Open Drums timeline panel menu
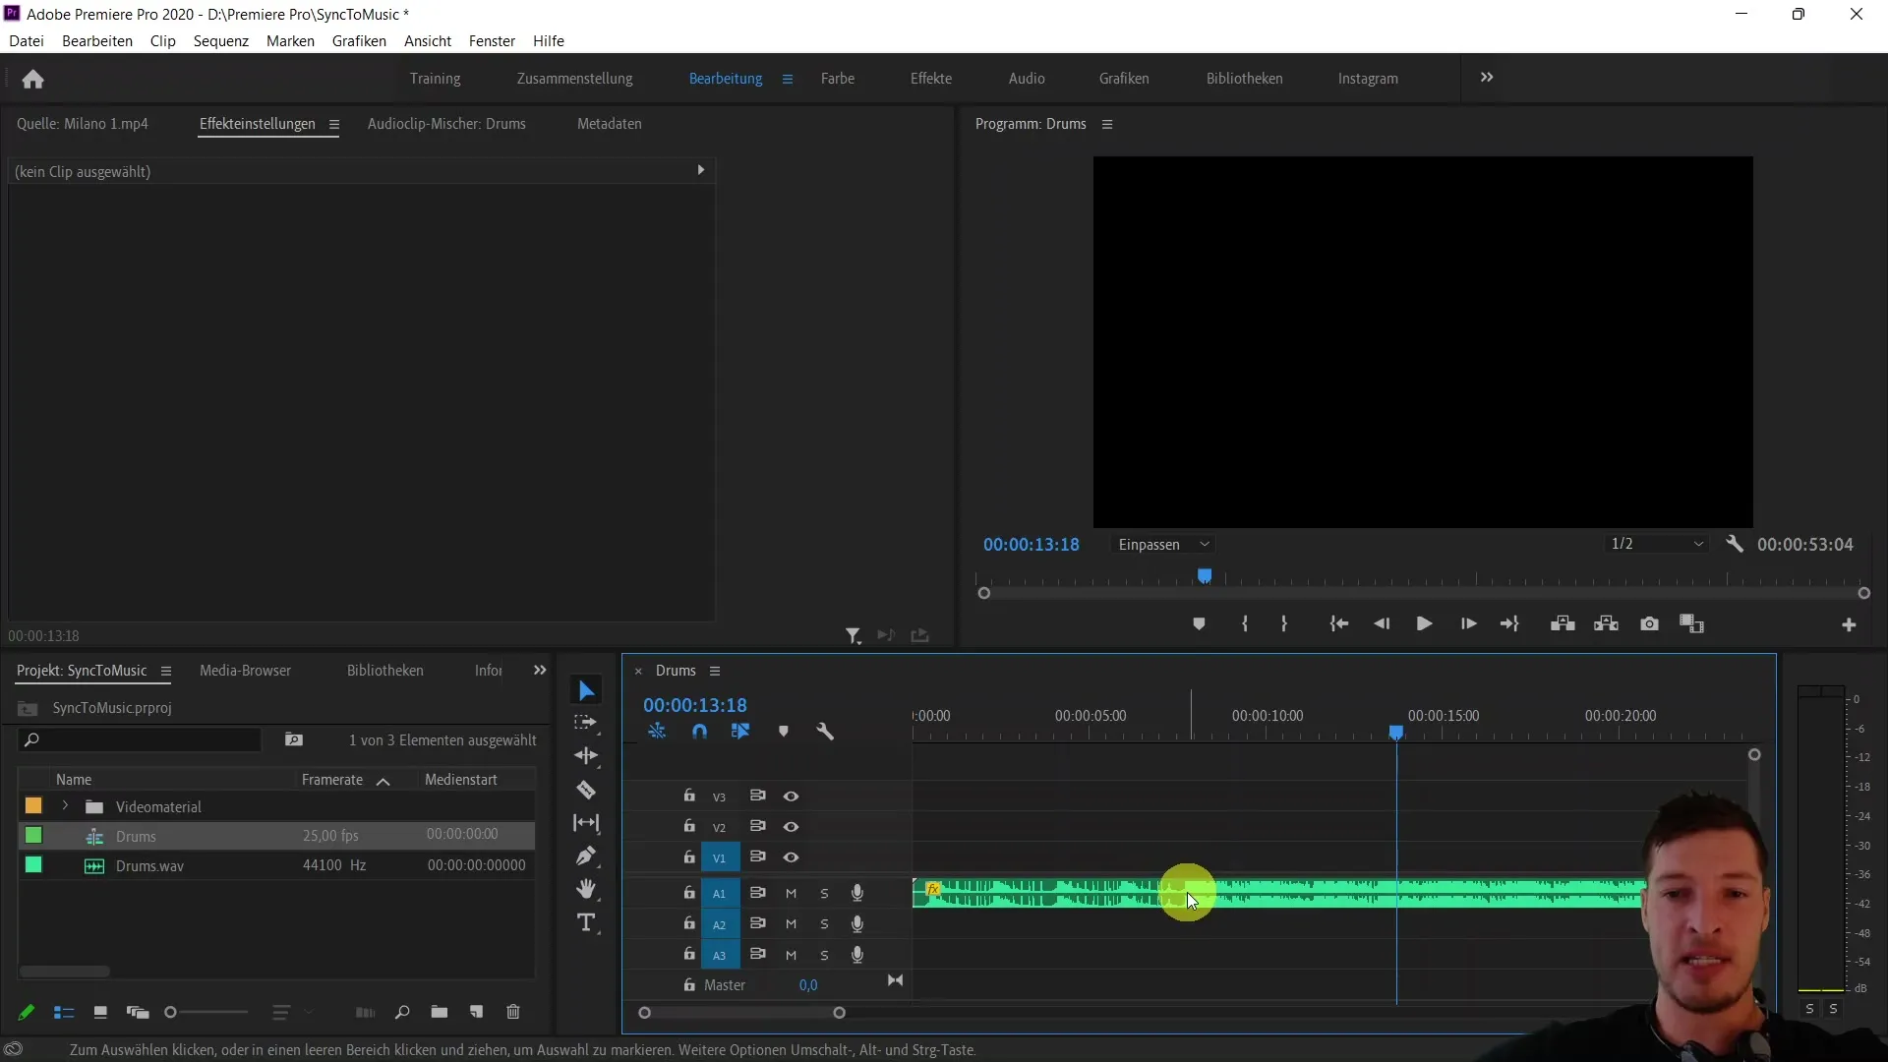This screenshot has width=1888, height=1062. (715, 671)
